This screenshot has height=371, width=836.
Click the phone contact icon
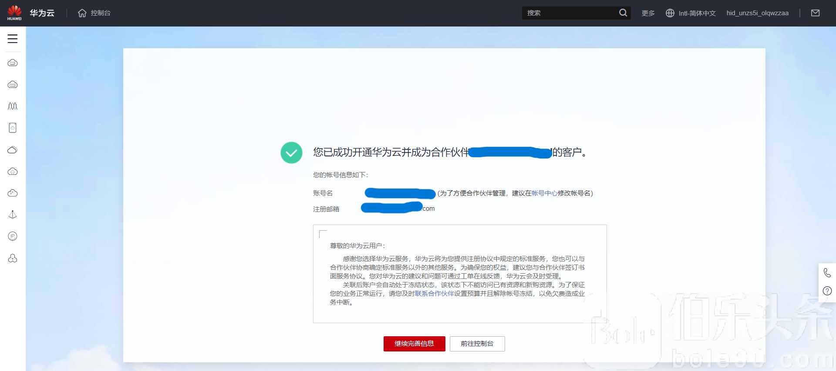coord(827,273)
